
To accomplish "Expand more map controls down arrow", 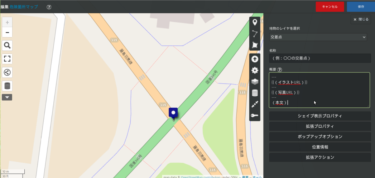I will coord(7,97).
